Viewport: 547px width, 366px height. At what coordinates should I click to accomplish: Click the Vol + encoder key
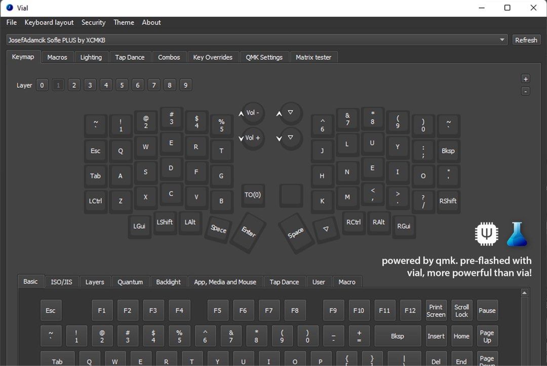(x=252, y=138)
